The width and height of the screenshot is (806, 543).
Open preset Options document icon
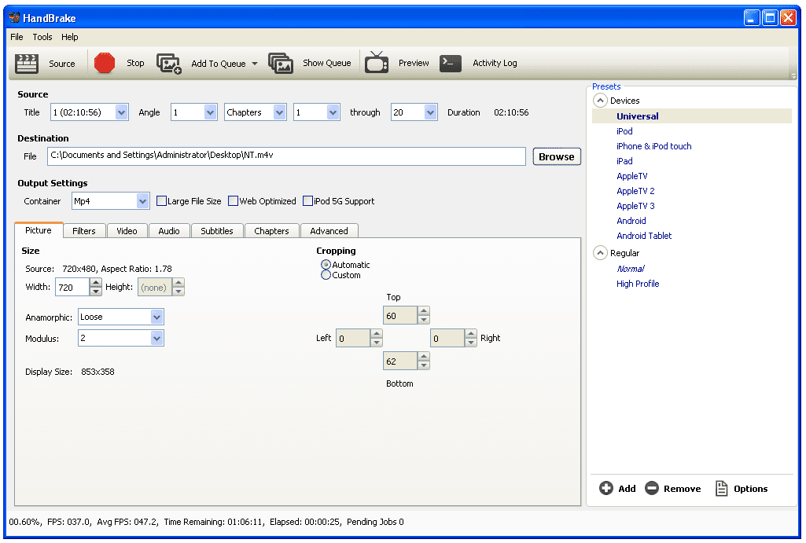point(721,489)
